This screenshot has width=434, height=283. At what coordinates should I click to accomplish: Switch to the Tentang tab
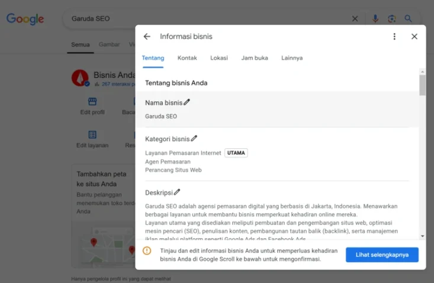[153, 58]
